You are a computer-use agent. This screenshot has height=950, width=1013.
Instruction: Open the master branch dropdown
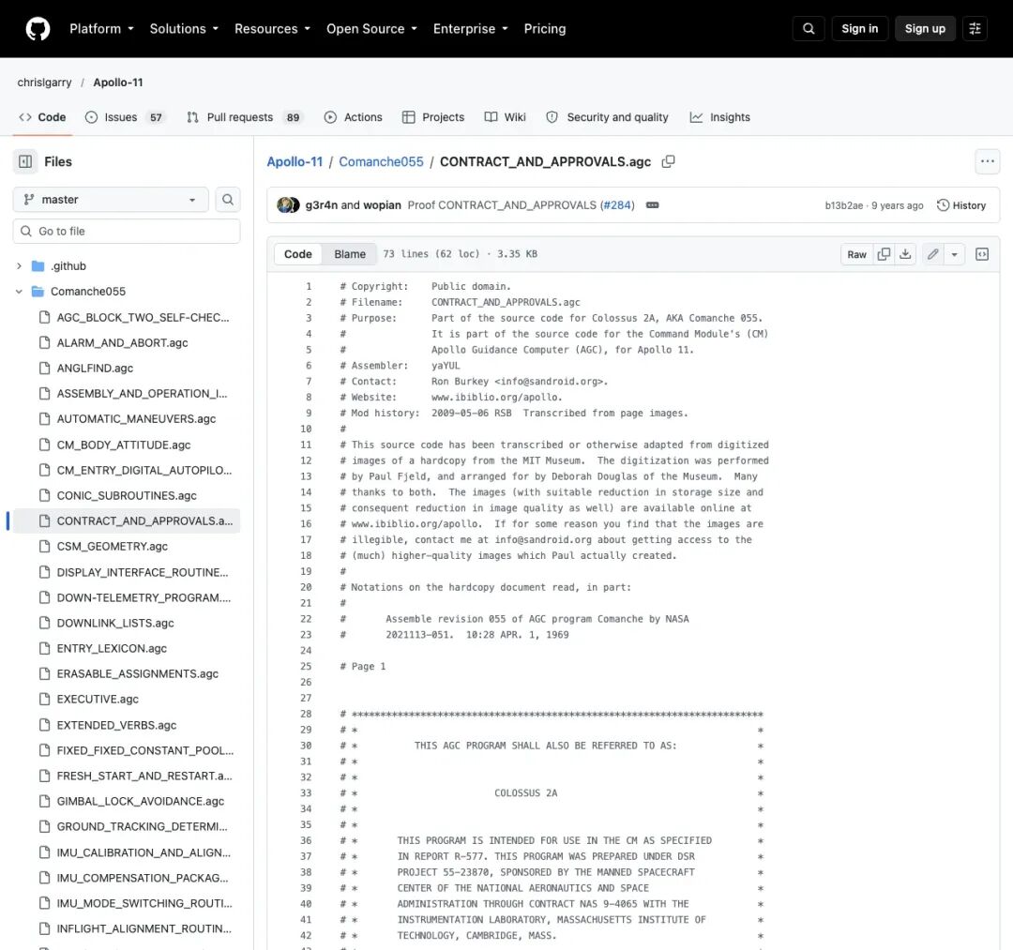click(x=111, y=200)
